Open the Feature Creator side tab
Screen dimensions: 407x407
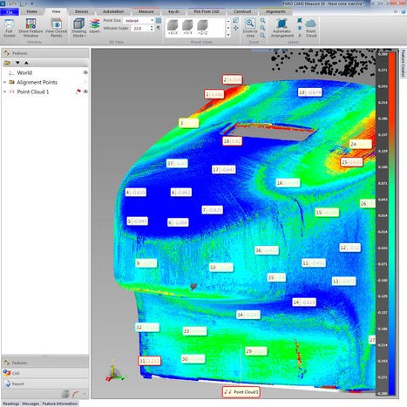pos(404,63)
